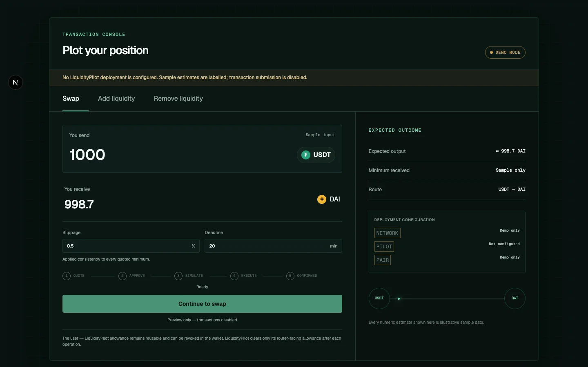Click the 1000 send amount field
This screenshot has width=588, height=367.
tap(180, 155)
